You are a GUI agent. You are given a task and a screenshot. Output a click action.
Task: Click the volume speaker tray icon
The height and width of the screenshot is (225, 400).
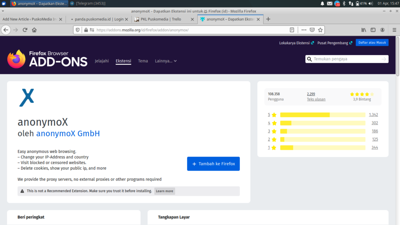pos(371,4)
